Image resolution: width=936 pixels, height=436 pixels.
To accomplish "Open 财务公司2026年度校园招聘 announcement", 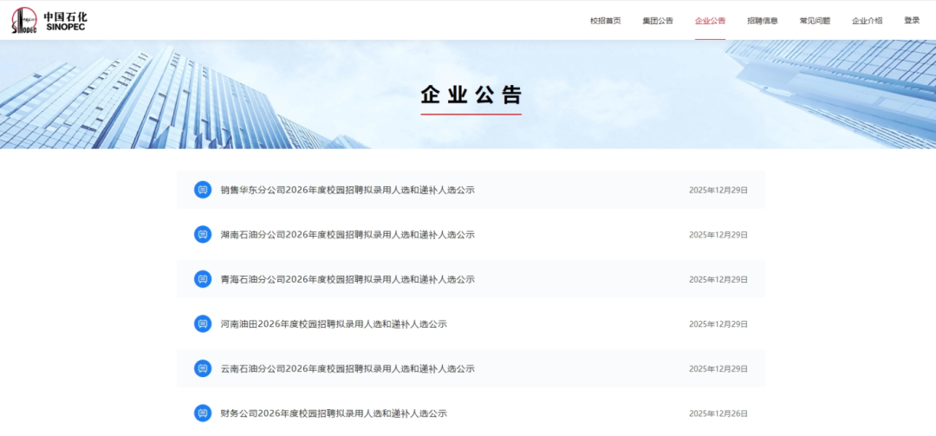I will tap(334, 413).
